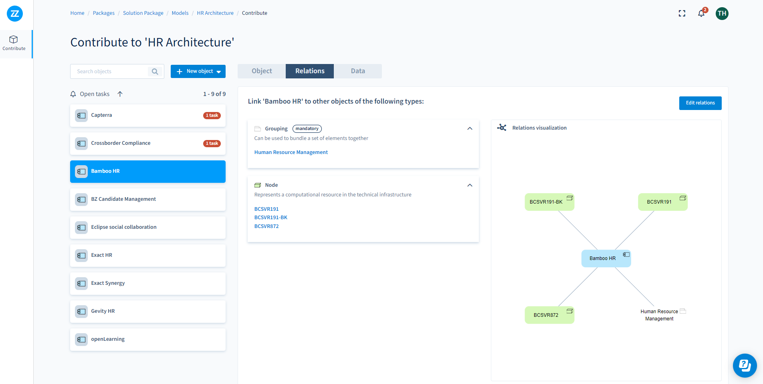Select the Crossborder Compliance object row
763x384 pixels.
tap(148, 144)
